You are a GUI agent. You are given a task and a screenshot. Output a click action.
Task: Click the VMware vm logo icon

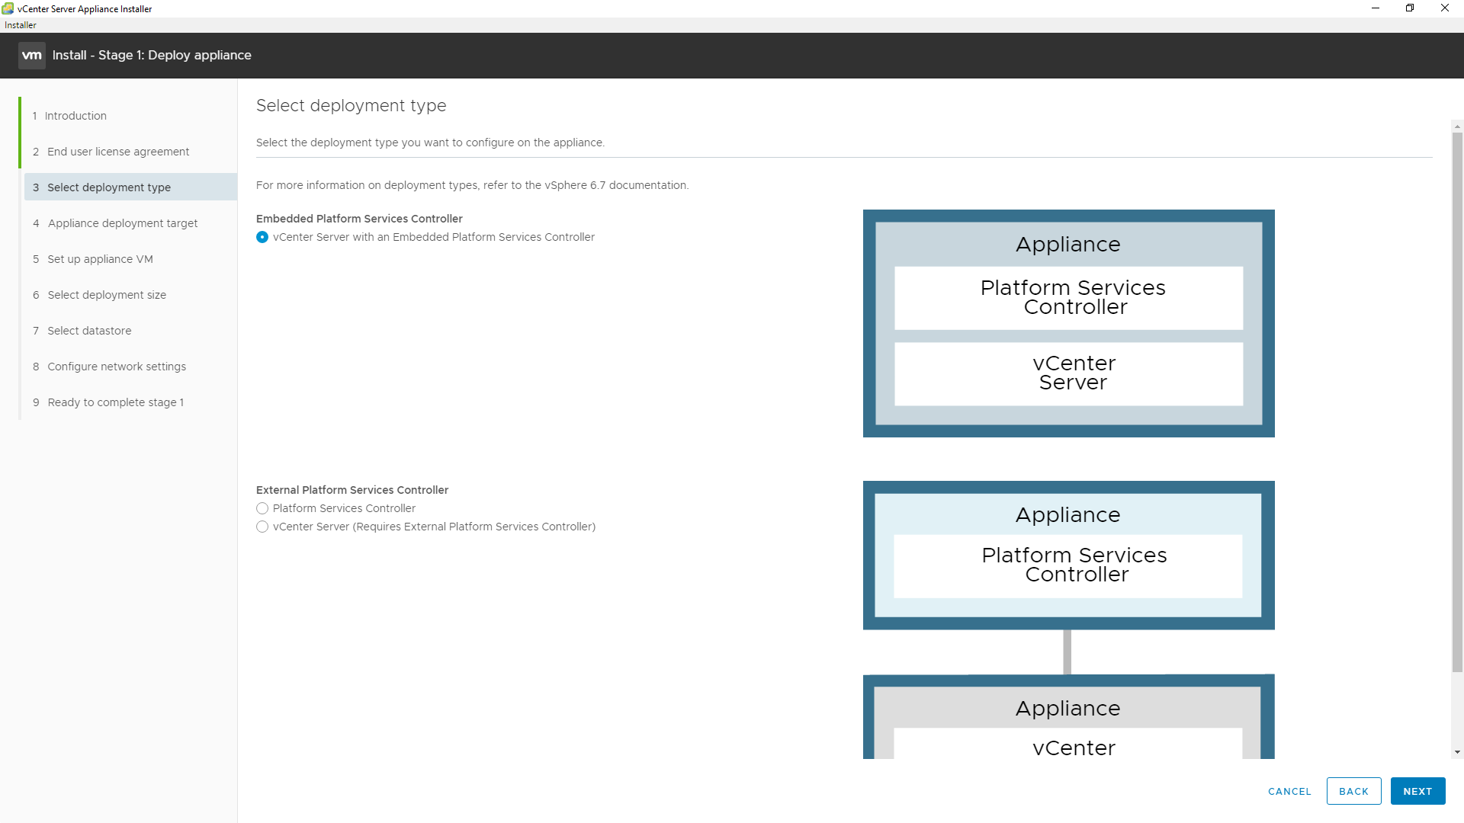32,55
